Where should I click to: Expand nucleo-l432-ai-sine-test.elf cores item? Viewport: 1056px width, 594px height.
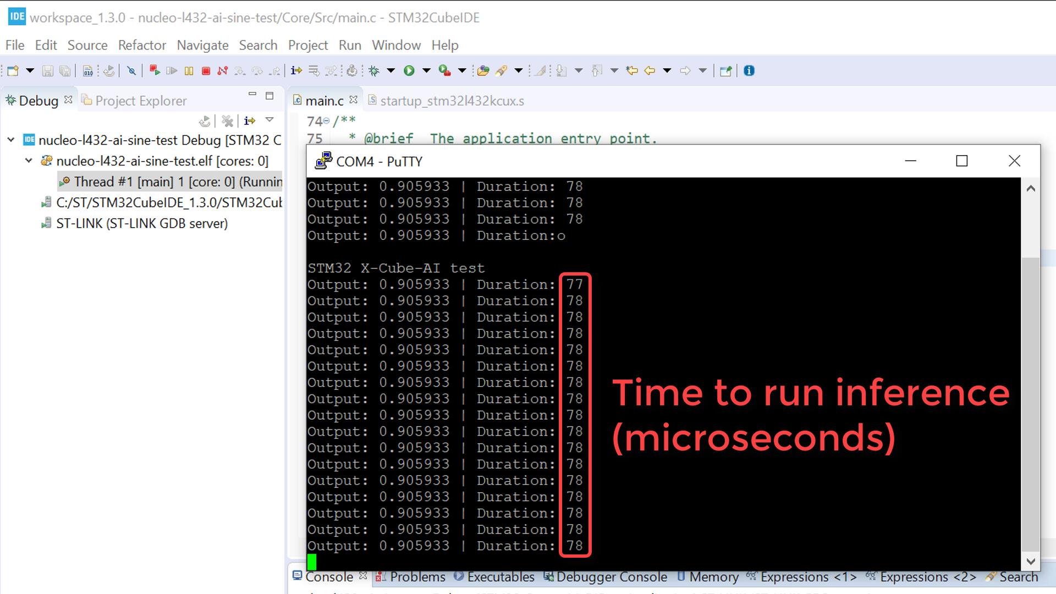click(x=28, y=160)
